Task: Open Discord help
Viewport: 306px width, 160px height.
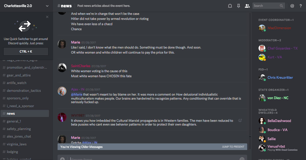Action: point(301,6)
